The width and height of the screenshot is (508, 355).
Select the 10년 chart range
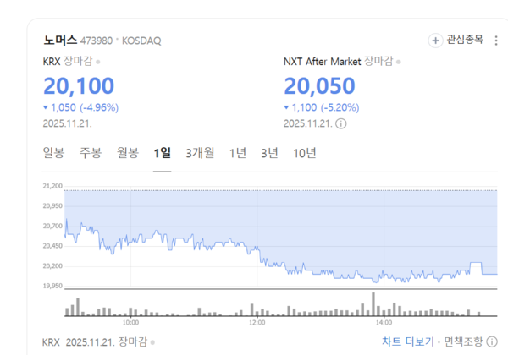305,153
